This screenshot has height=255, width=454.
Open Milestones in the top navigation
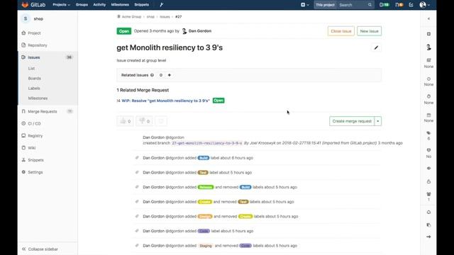pos(120,5)
